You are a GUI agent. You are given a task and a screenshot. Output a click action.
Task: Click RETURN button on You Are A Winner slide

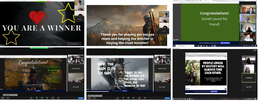(74, 44)
